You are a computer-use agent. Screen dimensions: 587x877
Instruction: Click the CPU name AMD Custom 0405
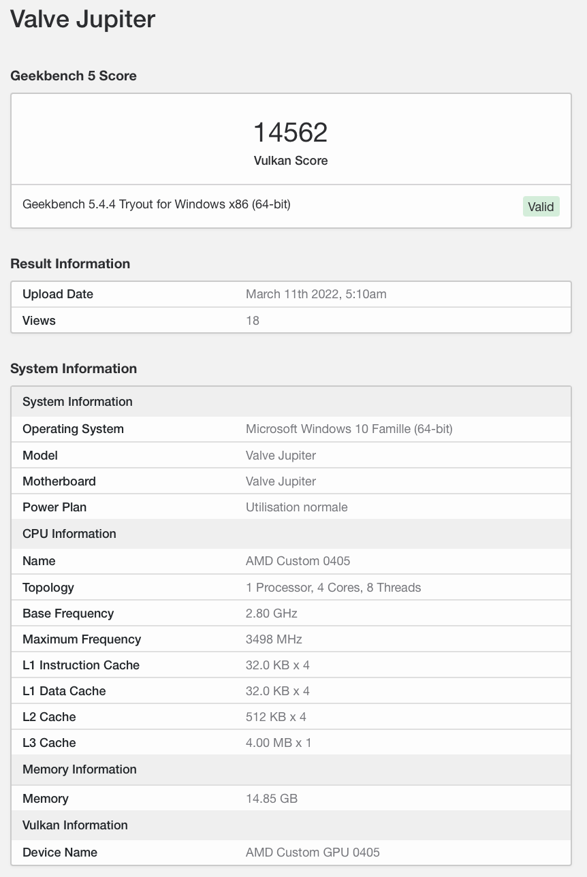[x=298, y=561]
